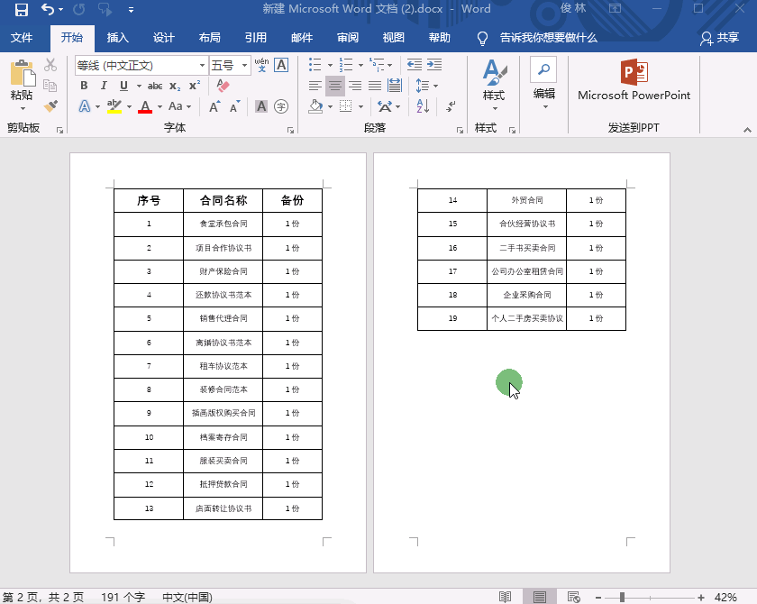Click the 粘贴 paste button
Viewport: 757px width, 604px height.
tap(22, 85)
